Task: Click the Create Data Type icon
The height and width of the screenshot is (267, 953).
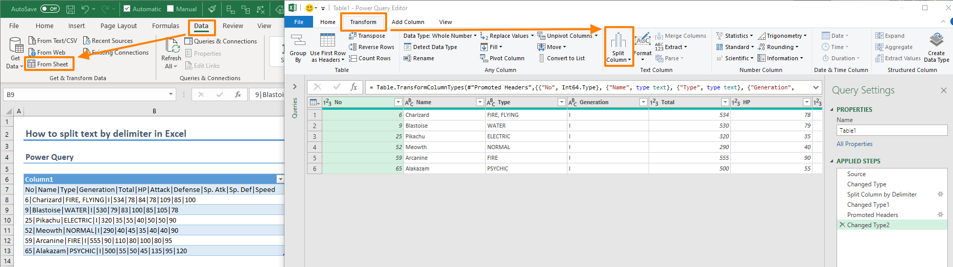Action: [936, 41]
